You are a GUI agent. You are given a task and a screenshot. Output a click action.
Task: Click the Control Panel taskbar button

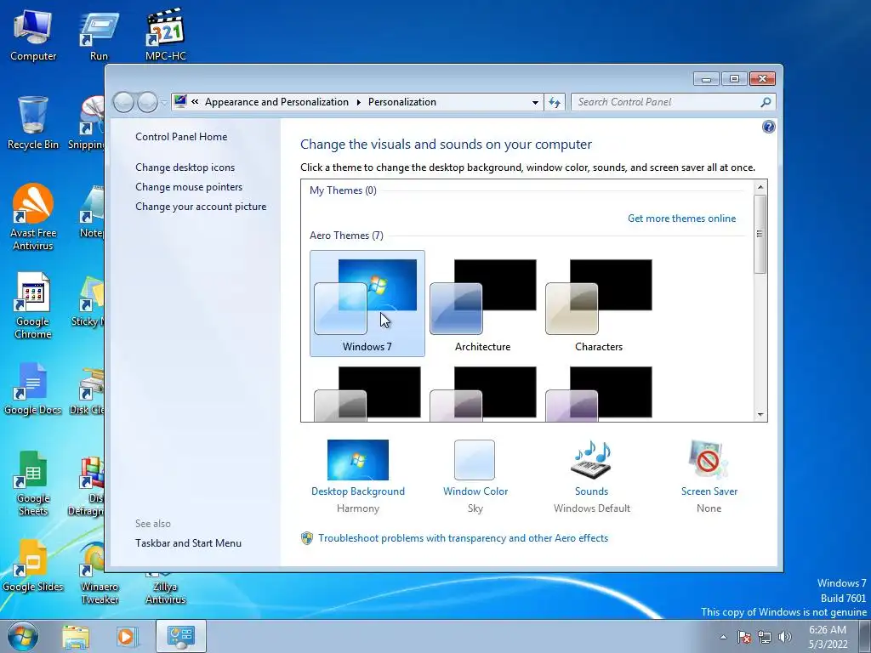[x=180, y=636]
